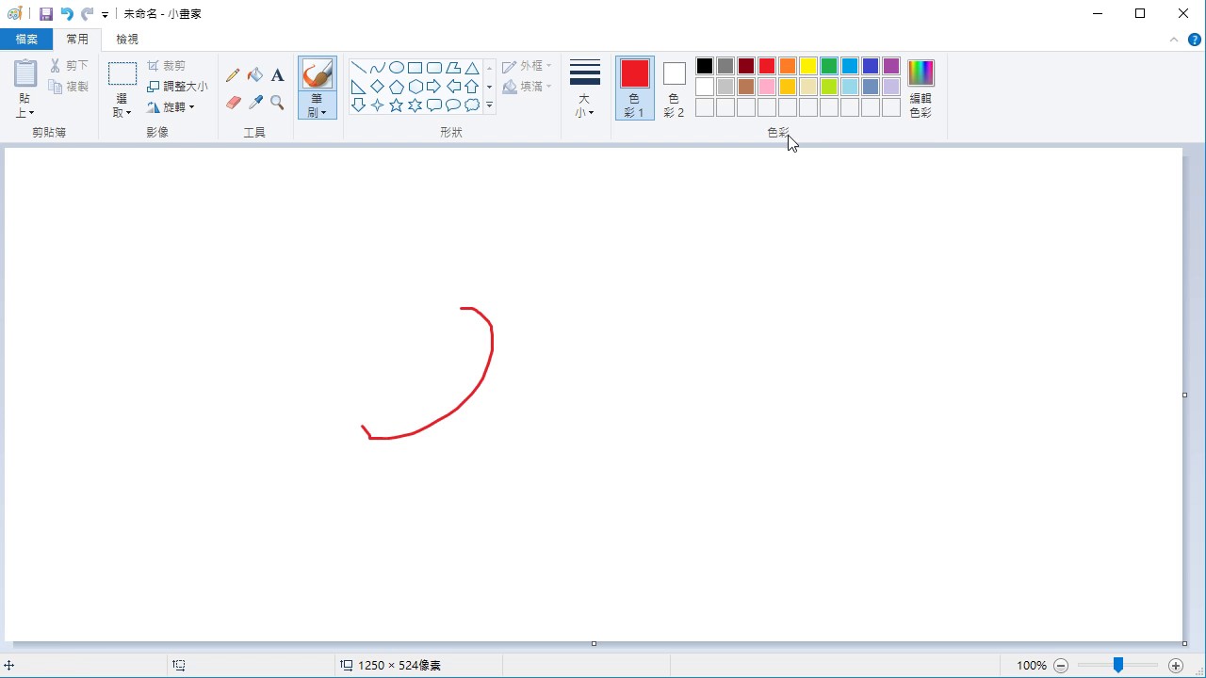Viewport: 1206px width, 678px height.
Task: Choose the Four-point star shape
Action: point(378,105)
